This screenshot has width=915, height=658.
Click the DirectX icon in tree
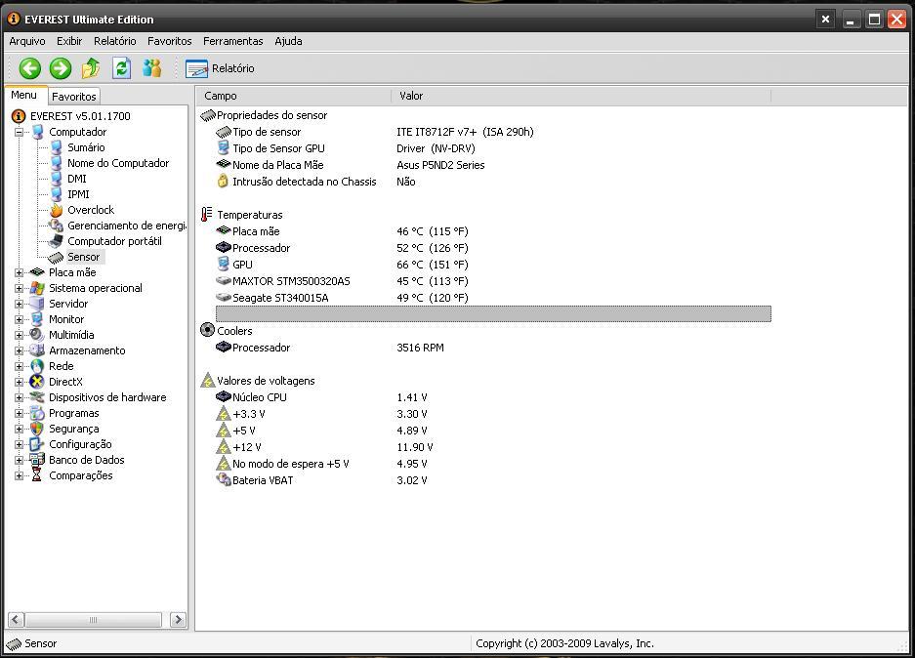click(37, 382)
